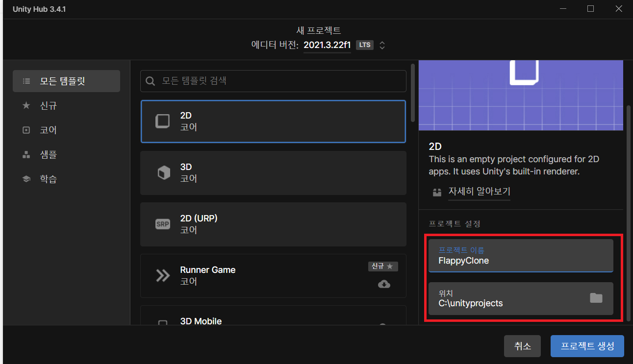Screen dimensions: 633x364
Task: Select the 2D core template card
Action: pos(273,121)
